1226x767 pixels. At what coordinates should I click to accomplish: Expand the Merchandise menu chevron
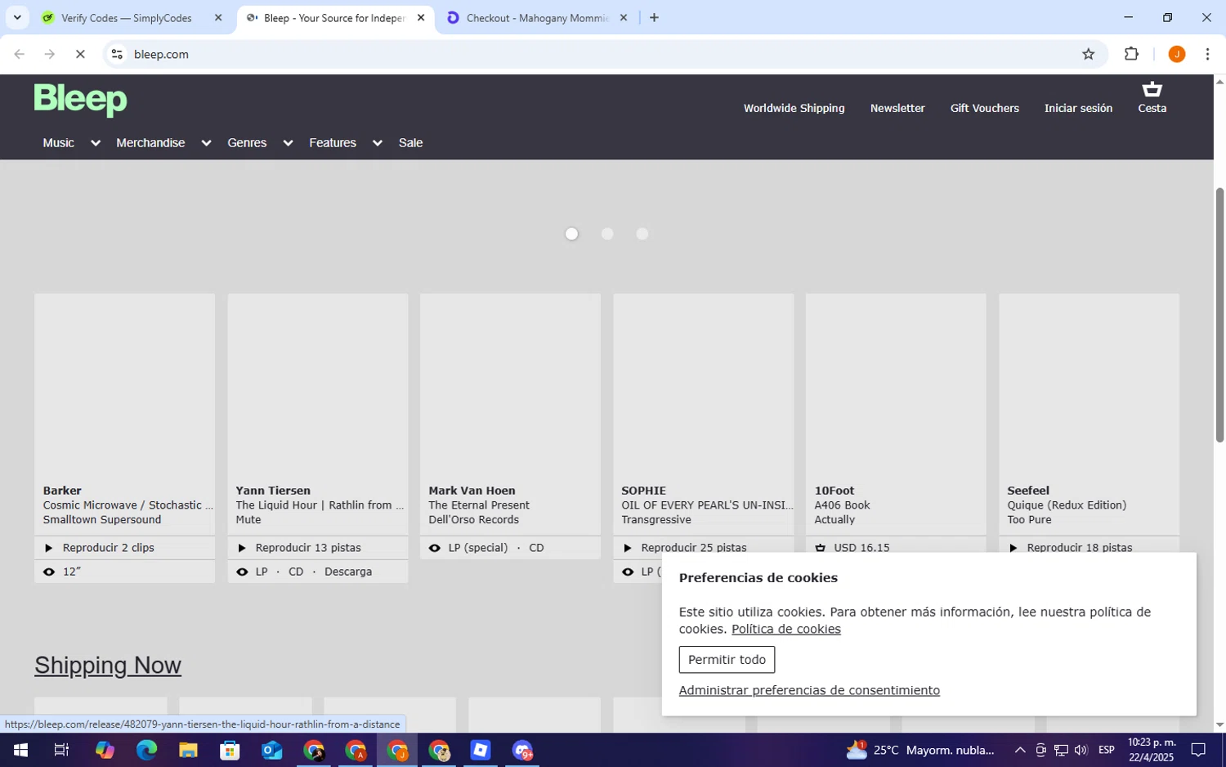click(206, 143)
